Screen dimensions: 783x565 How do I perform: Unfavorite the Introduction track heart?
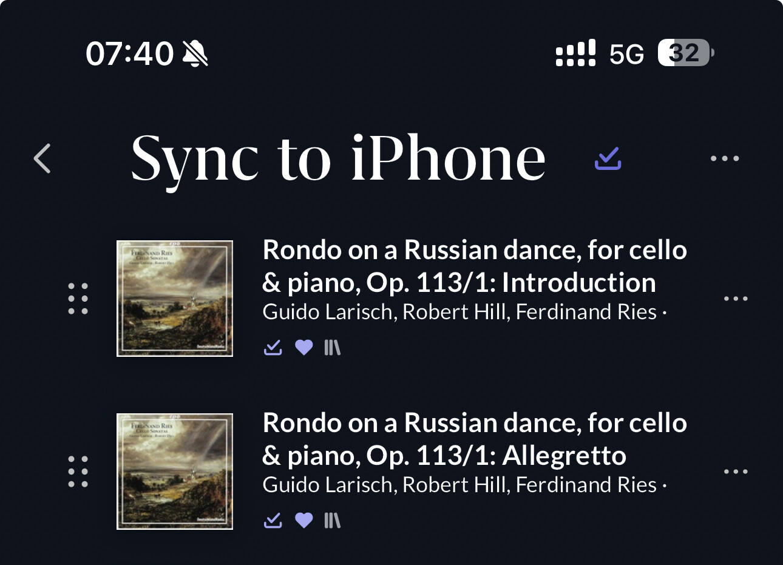click(303, 347)
